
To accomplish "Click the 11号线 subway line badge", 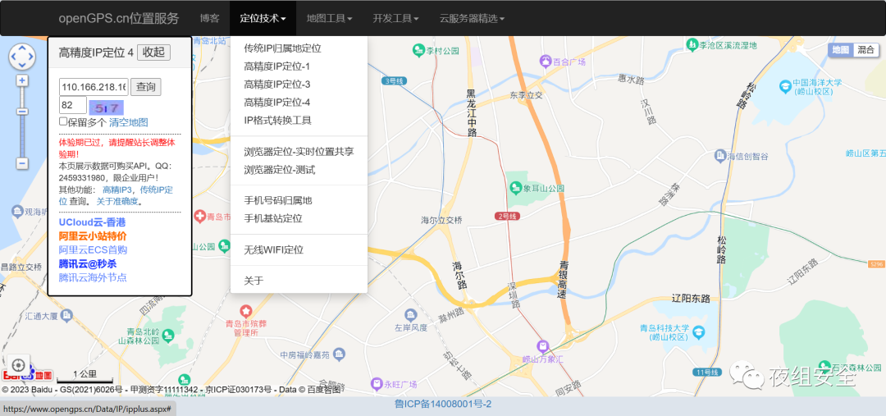I will pos(707,372).
